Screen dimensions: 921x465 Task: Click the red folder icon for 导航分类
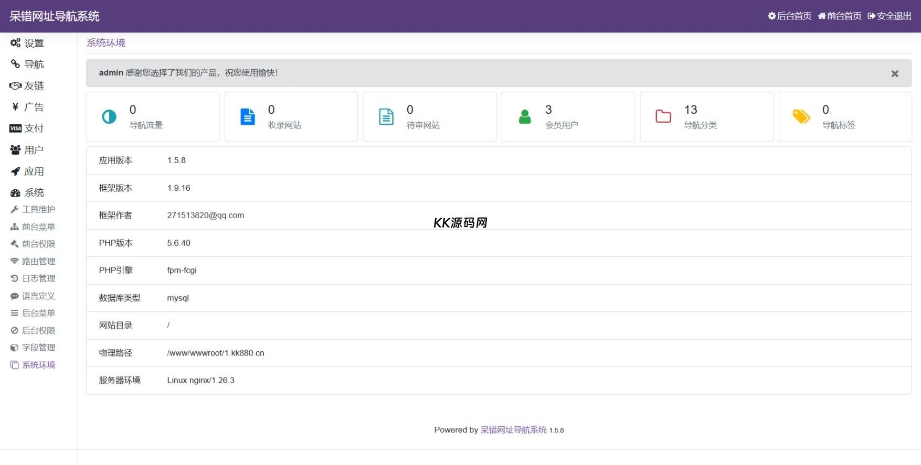pos(663,116)
